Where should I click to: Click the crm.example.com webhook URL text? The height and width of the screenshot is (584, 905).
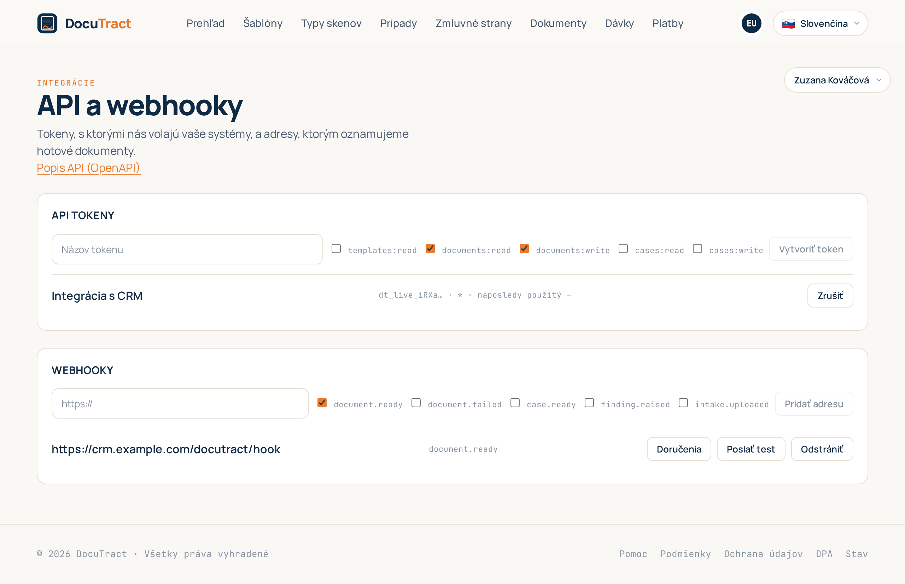[166, 449]
